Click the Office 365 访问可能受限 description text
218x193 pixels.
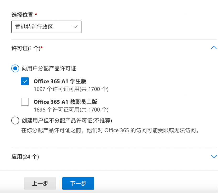pos(110,130)
